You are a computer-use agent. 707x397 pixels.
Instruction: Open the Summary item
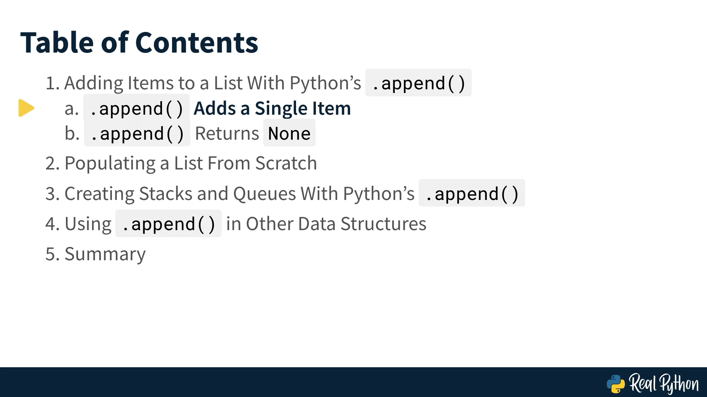click(95, 254)
